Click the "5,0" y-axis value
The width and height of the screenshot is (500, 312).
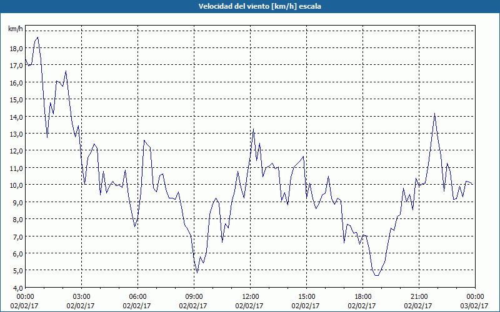coord(17,271)
